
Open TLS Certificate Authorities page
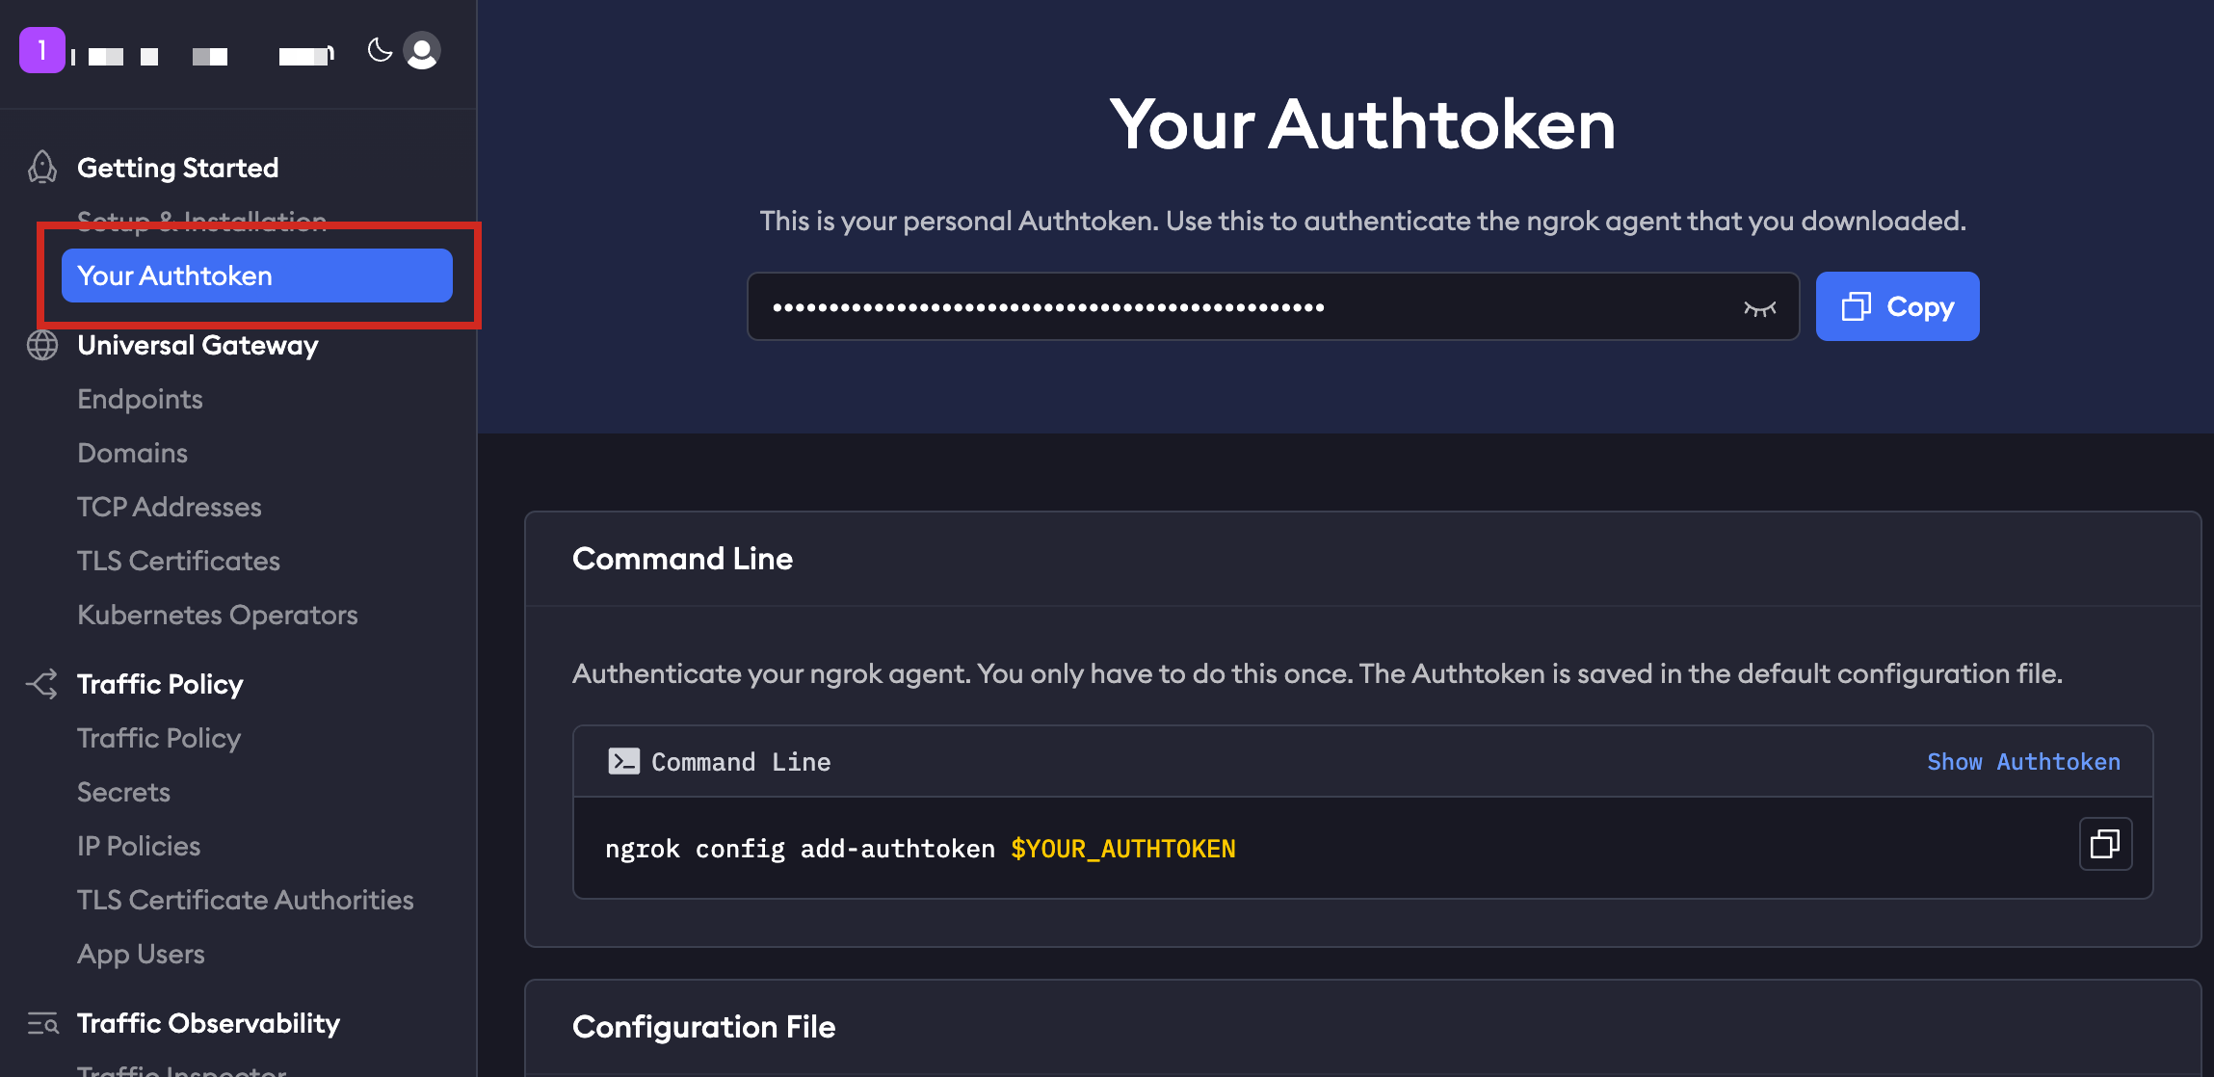(245, 900)
